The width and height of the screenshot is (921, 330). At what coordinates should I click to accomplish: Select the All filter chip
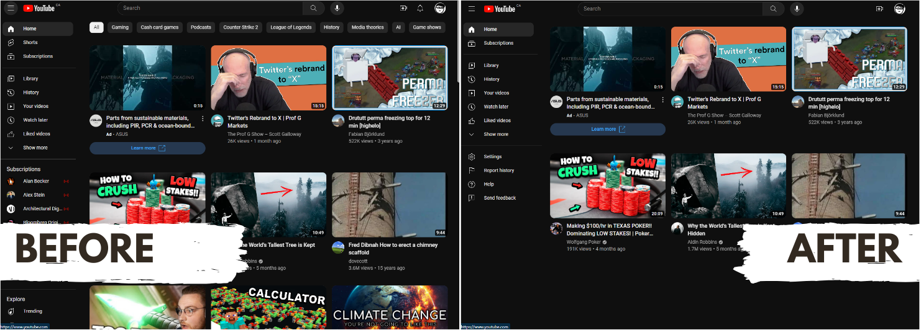coord(96,27)
